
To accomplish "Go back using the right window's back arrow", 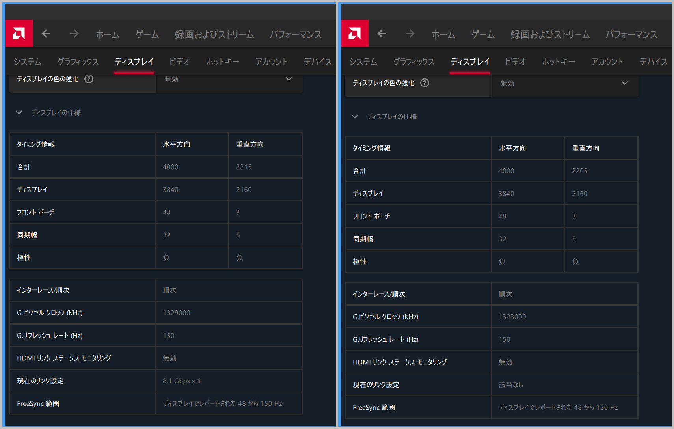I will 382,34.
